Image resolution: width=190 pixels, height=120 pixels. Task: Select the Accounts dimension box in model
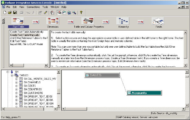(x=144, y=93)
